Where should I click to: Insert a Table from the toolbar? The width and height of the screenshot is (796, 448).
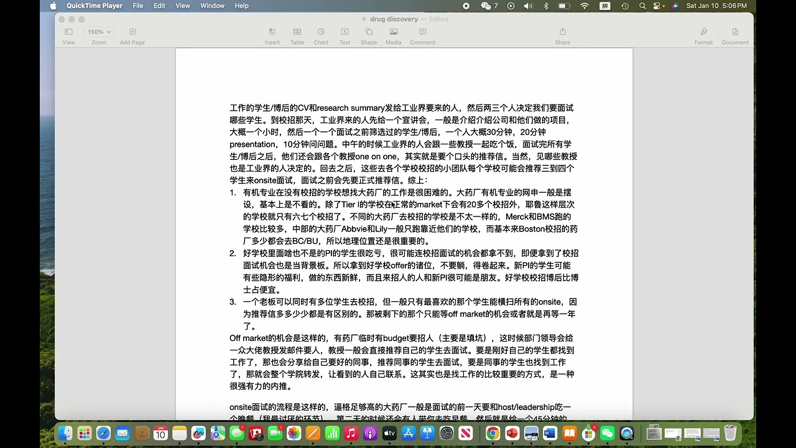[x=297, y=36]
